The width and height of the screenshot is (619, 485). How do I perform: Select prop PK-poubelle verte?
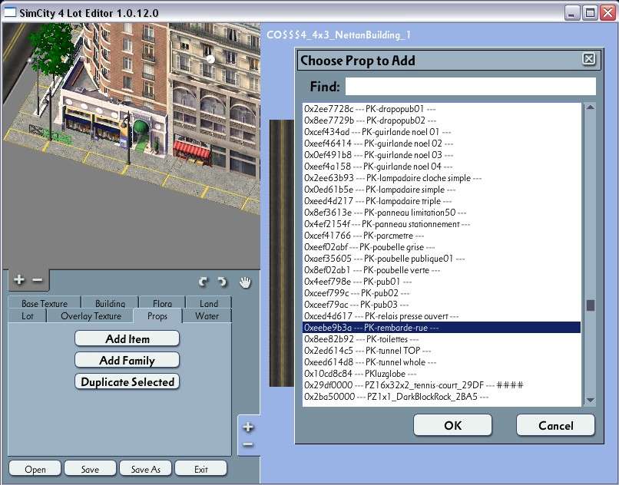[442, 270]
